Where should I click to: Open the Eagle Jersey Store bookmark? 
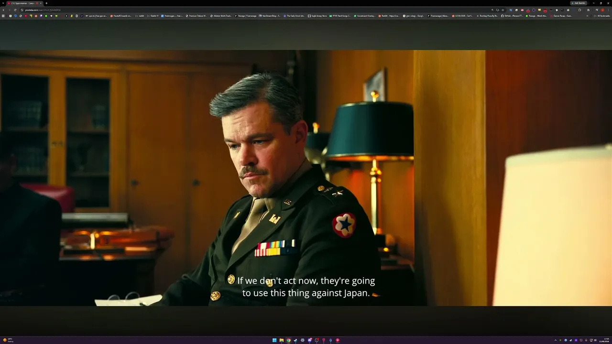(318, 16)
